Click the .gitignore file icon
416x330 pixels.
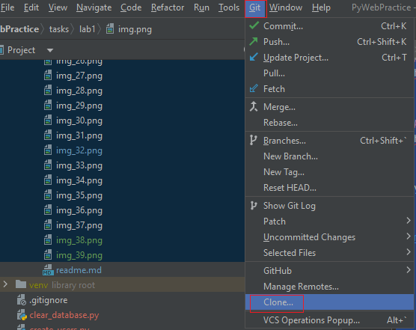tap(21, 300)
